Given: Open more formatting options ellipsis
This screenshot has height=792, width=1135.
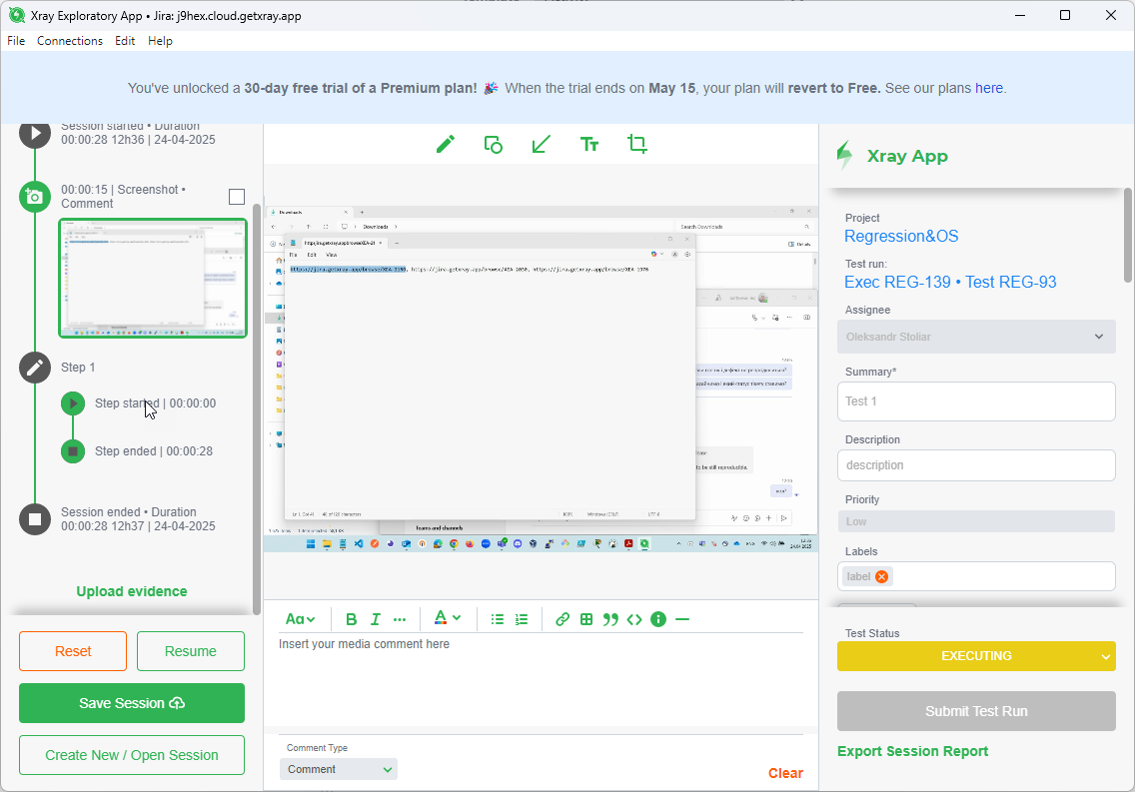Looking at the screenshot, I should point(400,619).
